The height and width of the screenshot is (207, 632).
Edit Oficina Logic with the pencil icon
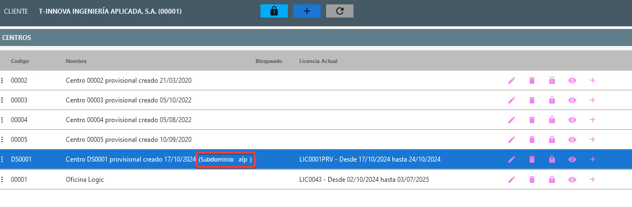512,180
